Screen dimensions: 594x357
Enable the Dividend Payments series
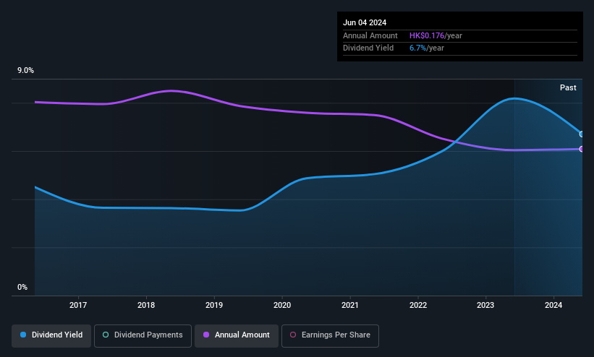(x=143, y=335)
